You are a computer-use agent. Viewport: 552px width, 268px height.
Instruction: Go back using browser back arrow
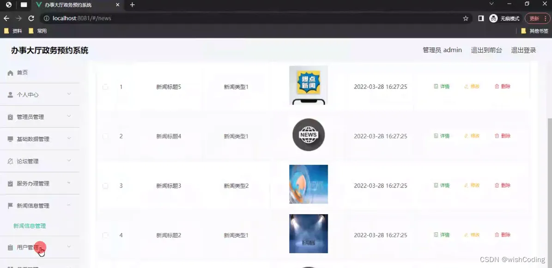[x=6, y=18]
